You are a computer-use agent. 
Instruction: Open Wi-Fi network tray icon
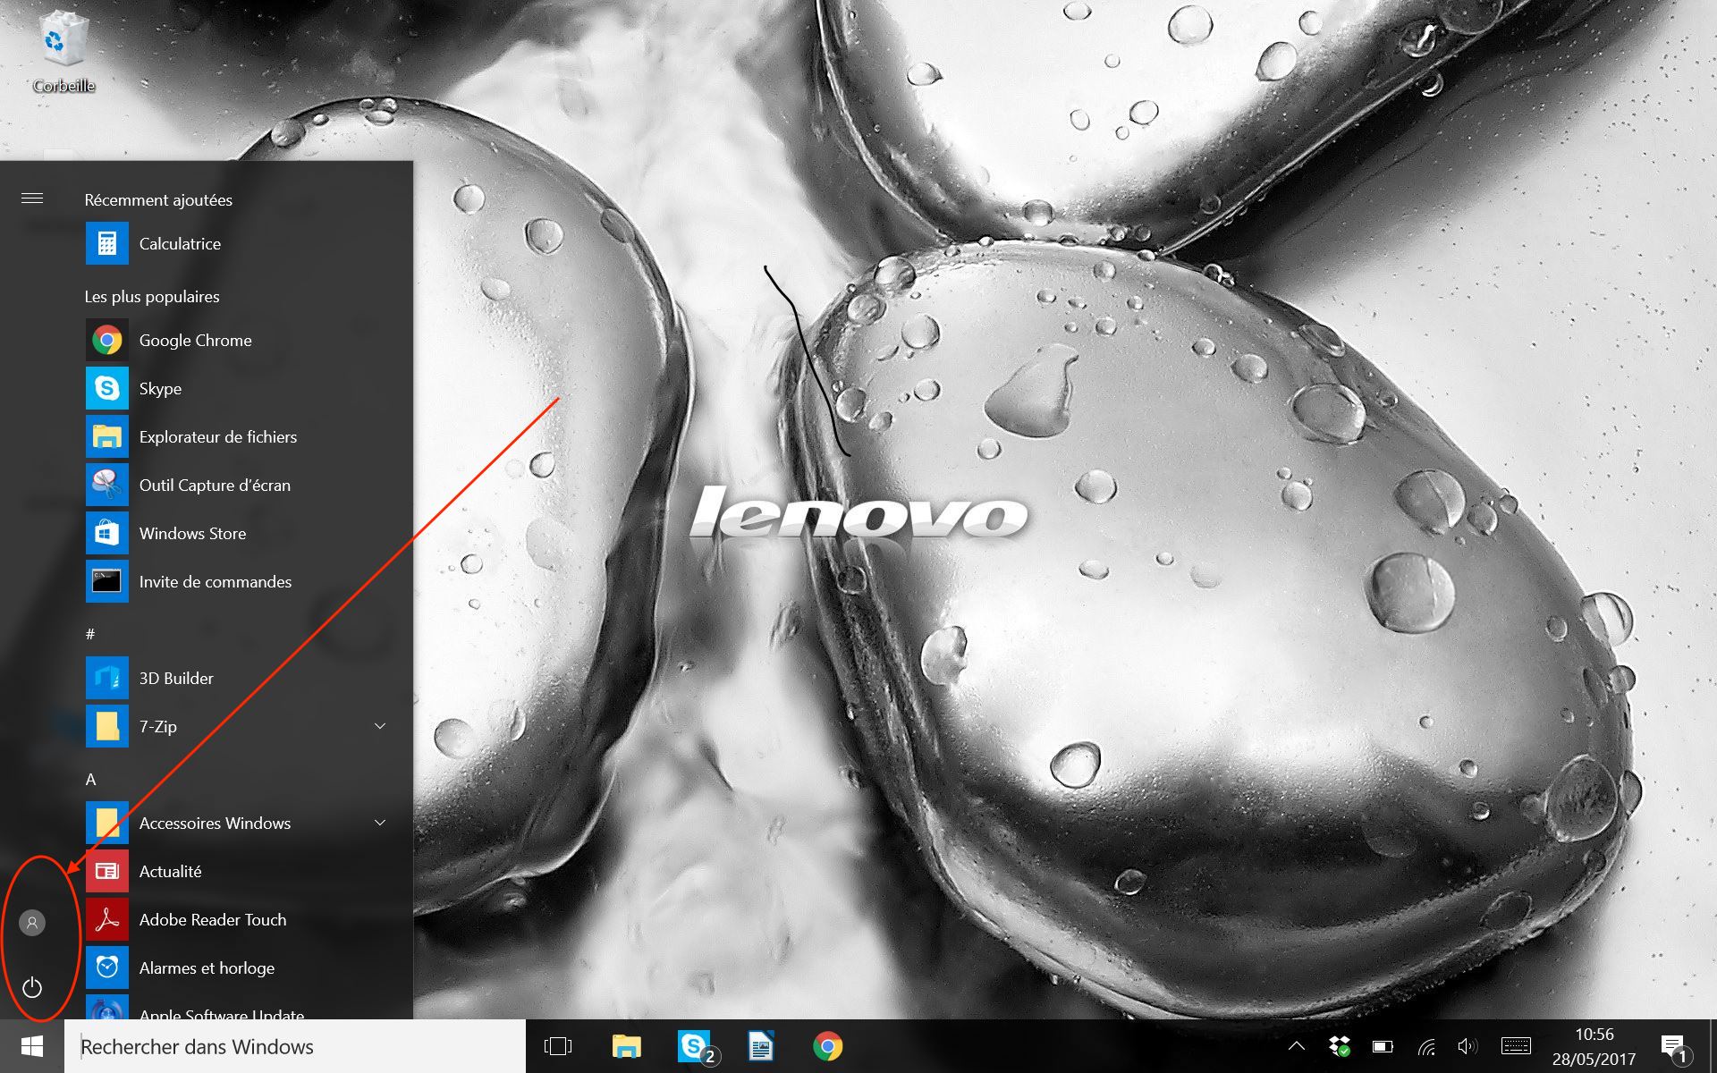tap(1426, 1046)
